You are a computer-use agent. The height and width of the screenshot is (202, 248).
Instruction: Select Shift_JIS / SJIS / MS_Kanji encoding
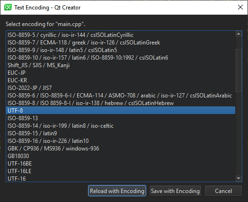(121, 65)
